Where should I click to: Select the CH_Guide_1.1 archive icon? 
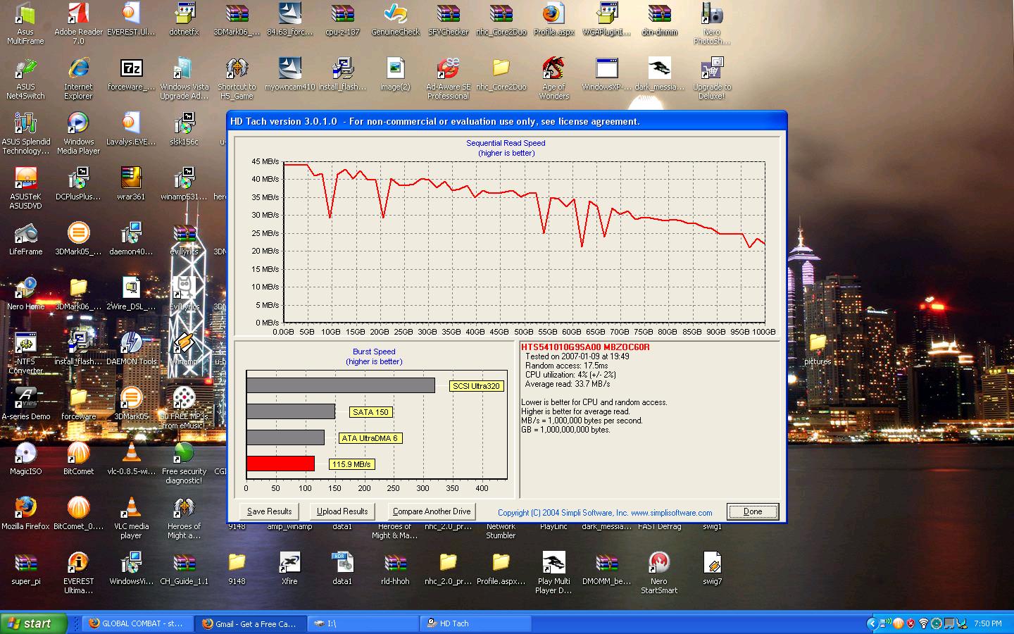[x=184, y=568]
